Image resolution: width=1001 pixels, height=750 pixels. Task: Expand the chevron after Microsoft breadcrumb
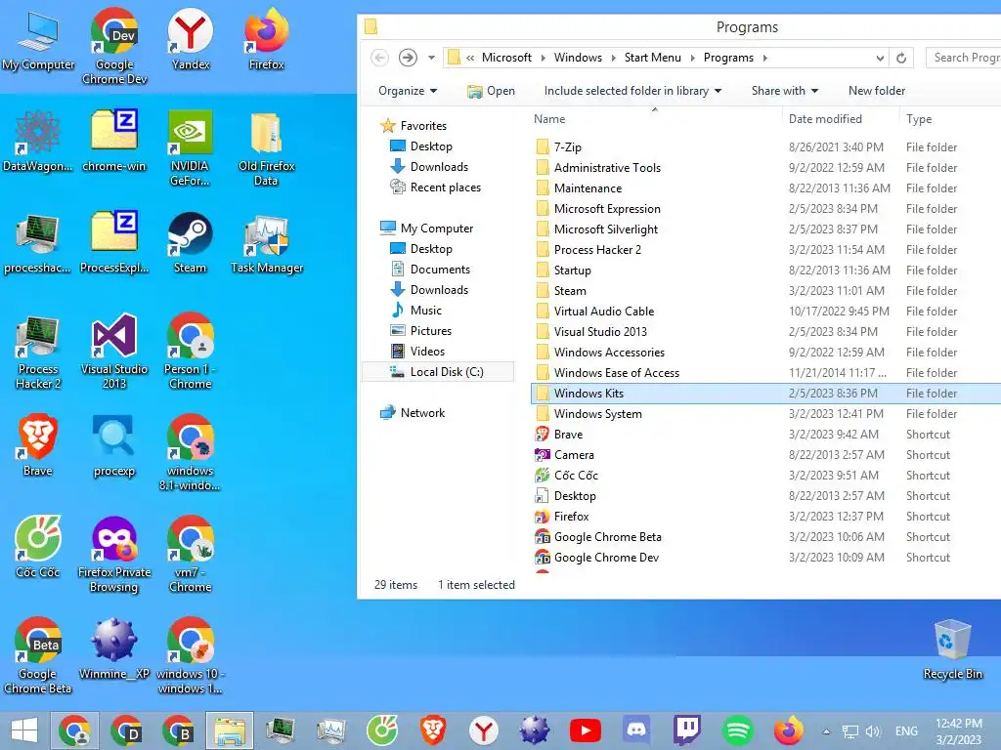tap(543, 58)
